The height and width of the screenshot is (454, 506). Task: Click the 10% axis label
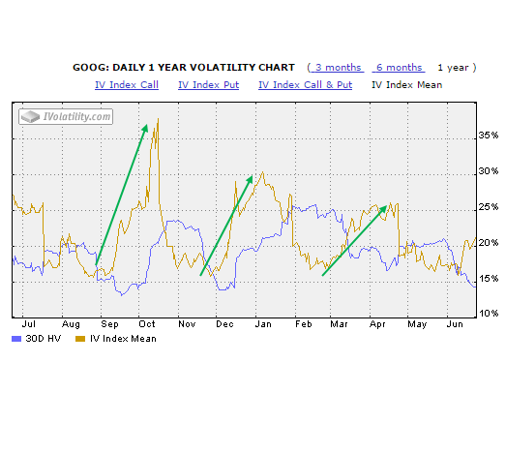489,314
